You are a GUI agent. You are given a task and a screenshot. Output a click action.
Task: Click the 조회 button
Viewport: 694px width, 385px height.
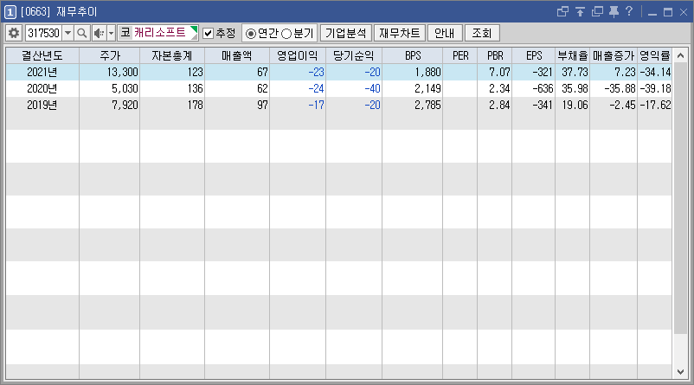[481, 33]
